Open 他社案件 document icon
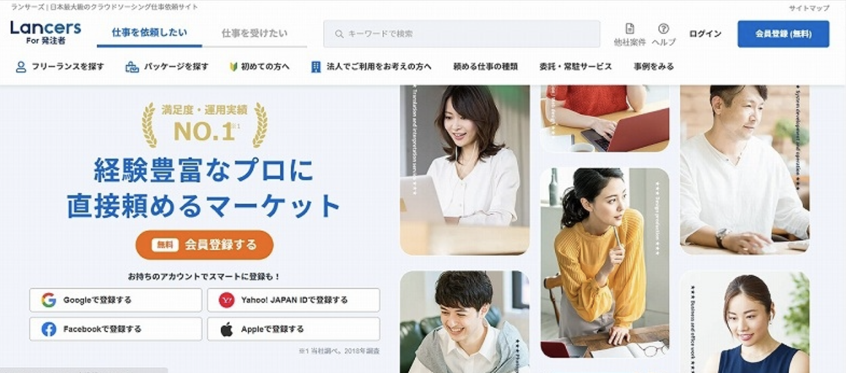846x373 pixels. click(629, 29)
